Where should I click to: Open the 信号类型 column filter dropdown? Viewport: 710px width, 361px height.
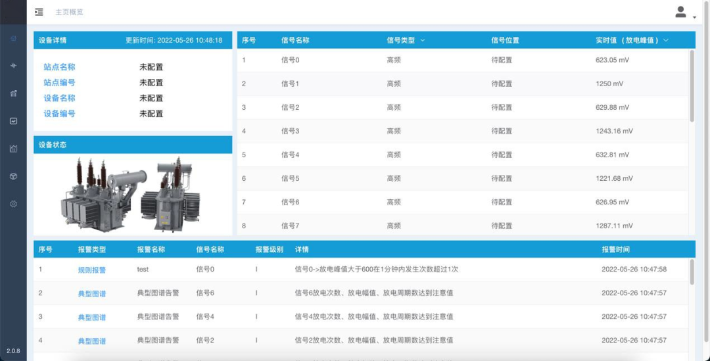pos(423,40)
